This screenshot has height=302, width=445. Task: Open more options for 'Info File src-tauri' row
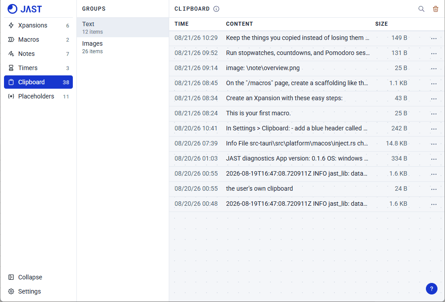[x=433, y=144]
